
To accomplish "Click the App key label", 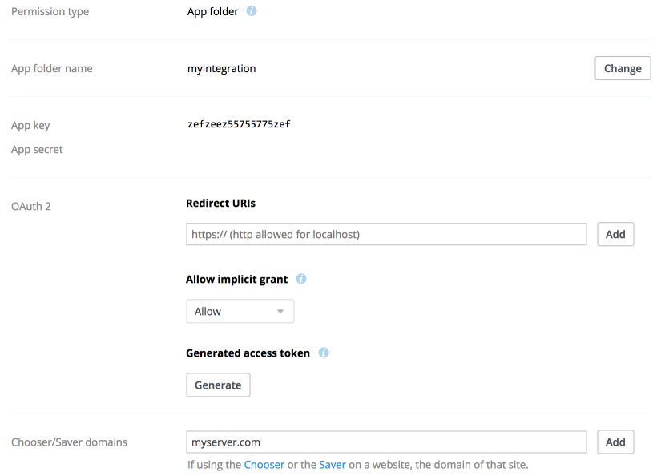I will click(x=30, y=126).
